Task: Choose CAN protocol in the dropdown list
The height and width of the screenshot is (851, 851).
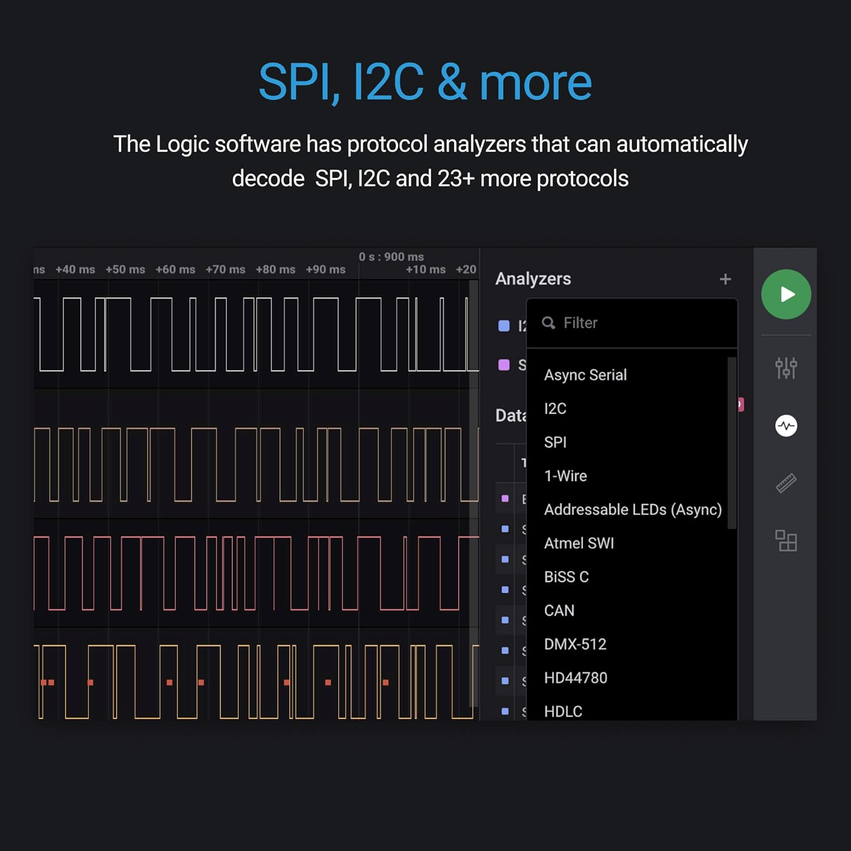Action: tap(559, 610)
